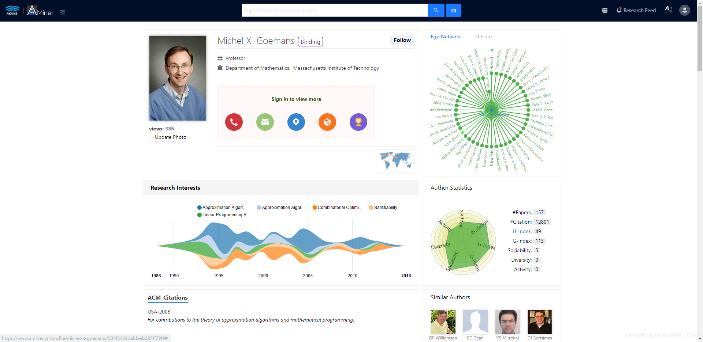This screenshot has height=342, width=703.
Task: Click the Éva Tardos node label
Action: click(444, 117)
